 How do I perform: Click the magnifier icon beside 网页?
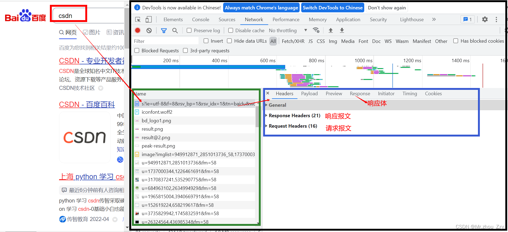point(61,32)
